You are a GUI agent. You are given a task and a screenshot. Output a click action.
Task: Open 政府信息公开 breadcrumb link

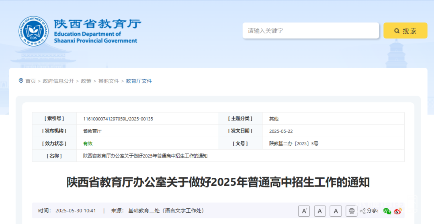click(58, 81)
